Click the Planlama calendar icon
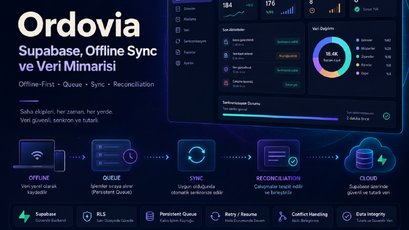This screenshot has width=409, height=230. (x=178, y=19)
